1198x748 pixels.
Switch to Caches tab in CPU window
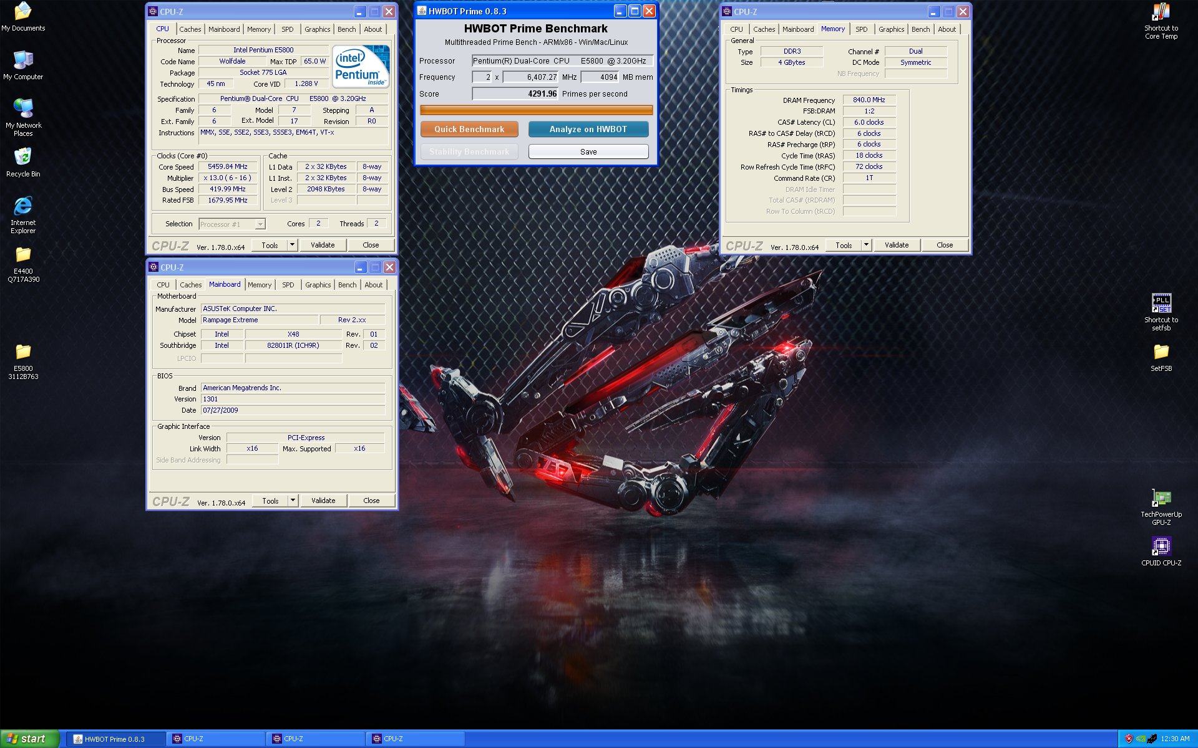pos(190,29)
